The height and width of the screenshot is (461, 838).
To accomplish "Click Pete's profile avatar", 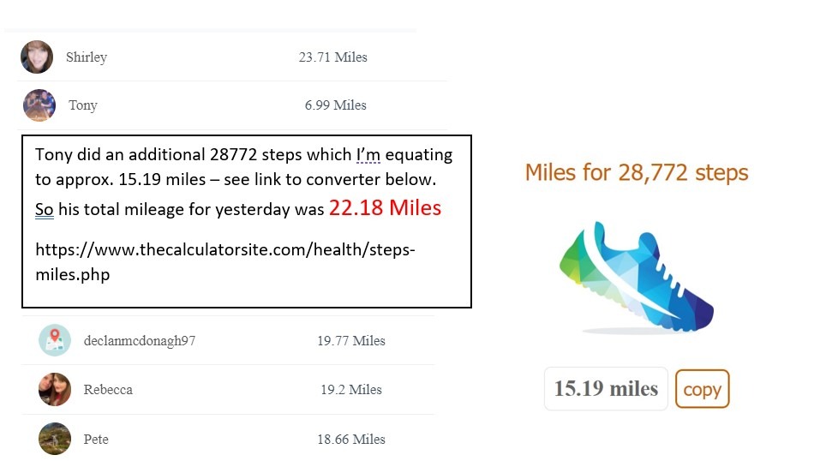I will [55, 439].
